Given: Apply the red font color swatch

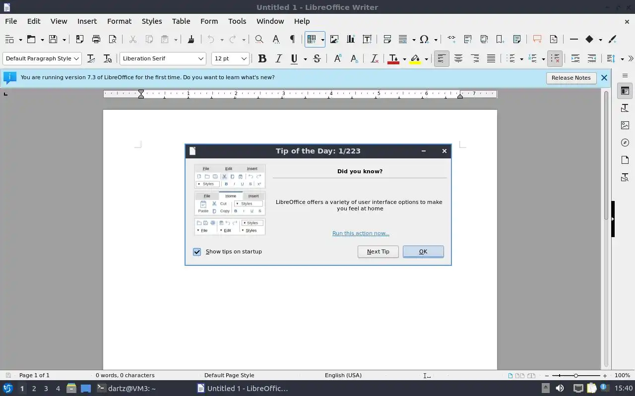Looking at the screenshot, I should [x=393, y=58].
